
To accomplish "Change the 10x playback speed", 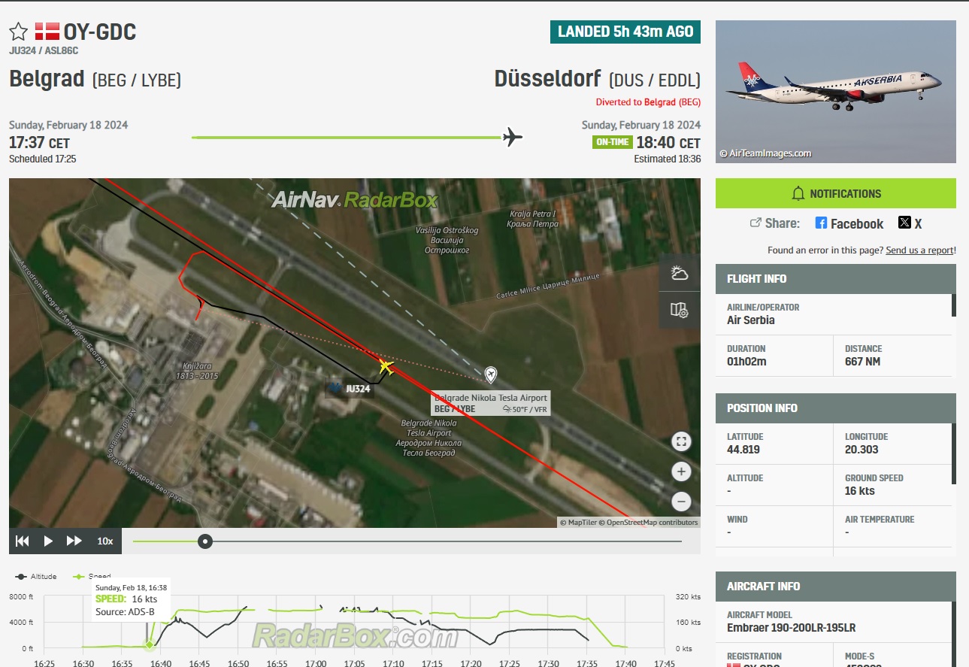I will pyautogui.click(x=105, y=541).
